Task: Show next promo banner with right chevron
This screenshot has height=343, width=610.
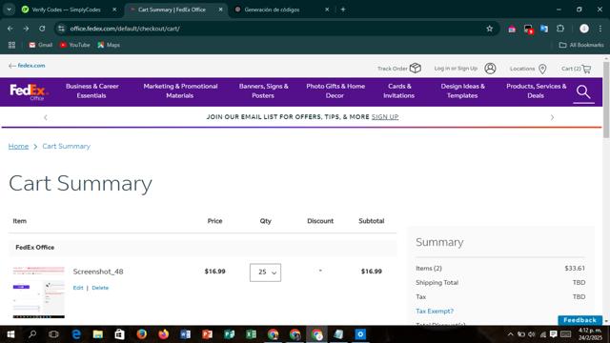Action: [x=552, y=117]
